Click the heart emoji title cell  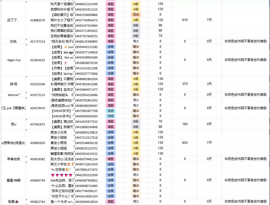[x=62, y=175]
